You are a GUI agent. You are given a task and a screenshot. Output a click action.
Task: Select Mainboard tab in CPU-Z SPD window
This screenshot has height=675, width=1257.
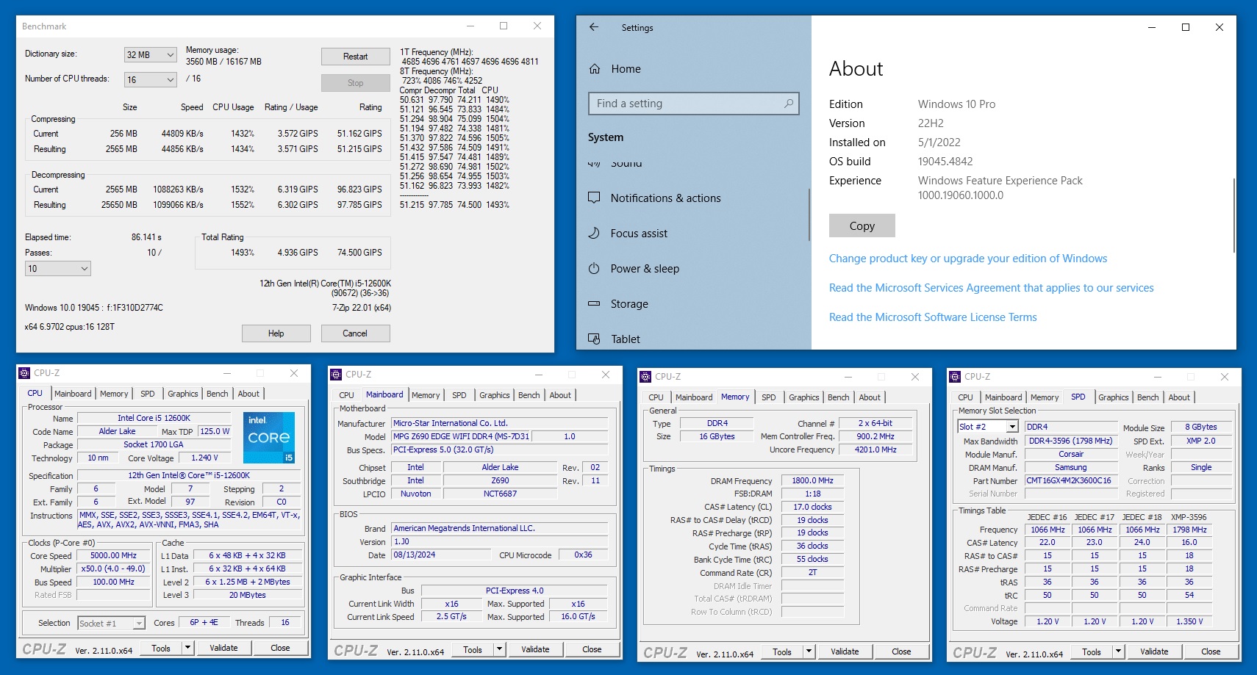point(1003,397)
